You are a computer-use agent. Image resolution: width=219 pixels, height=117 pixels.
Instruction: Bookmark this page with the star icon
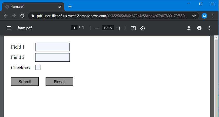pyautogui.click(x=194, y=16)
